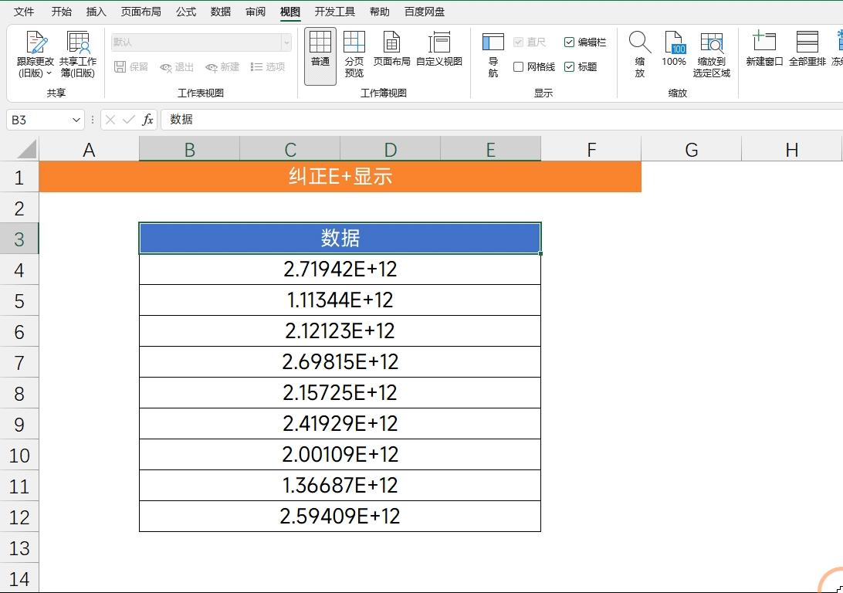The width and height of the screenshot is (843, 593).
Task: Open the 数据 menu tab
Action: point(219,11)
